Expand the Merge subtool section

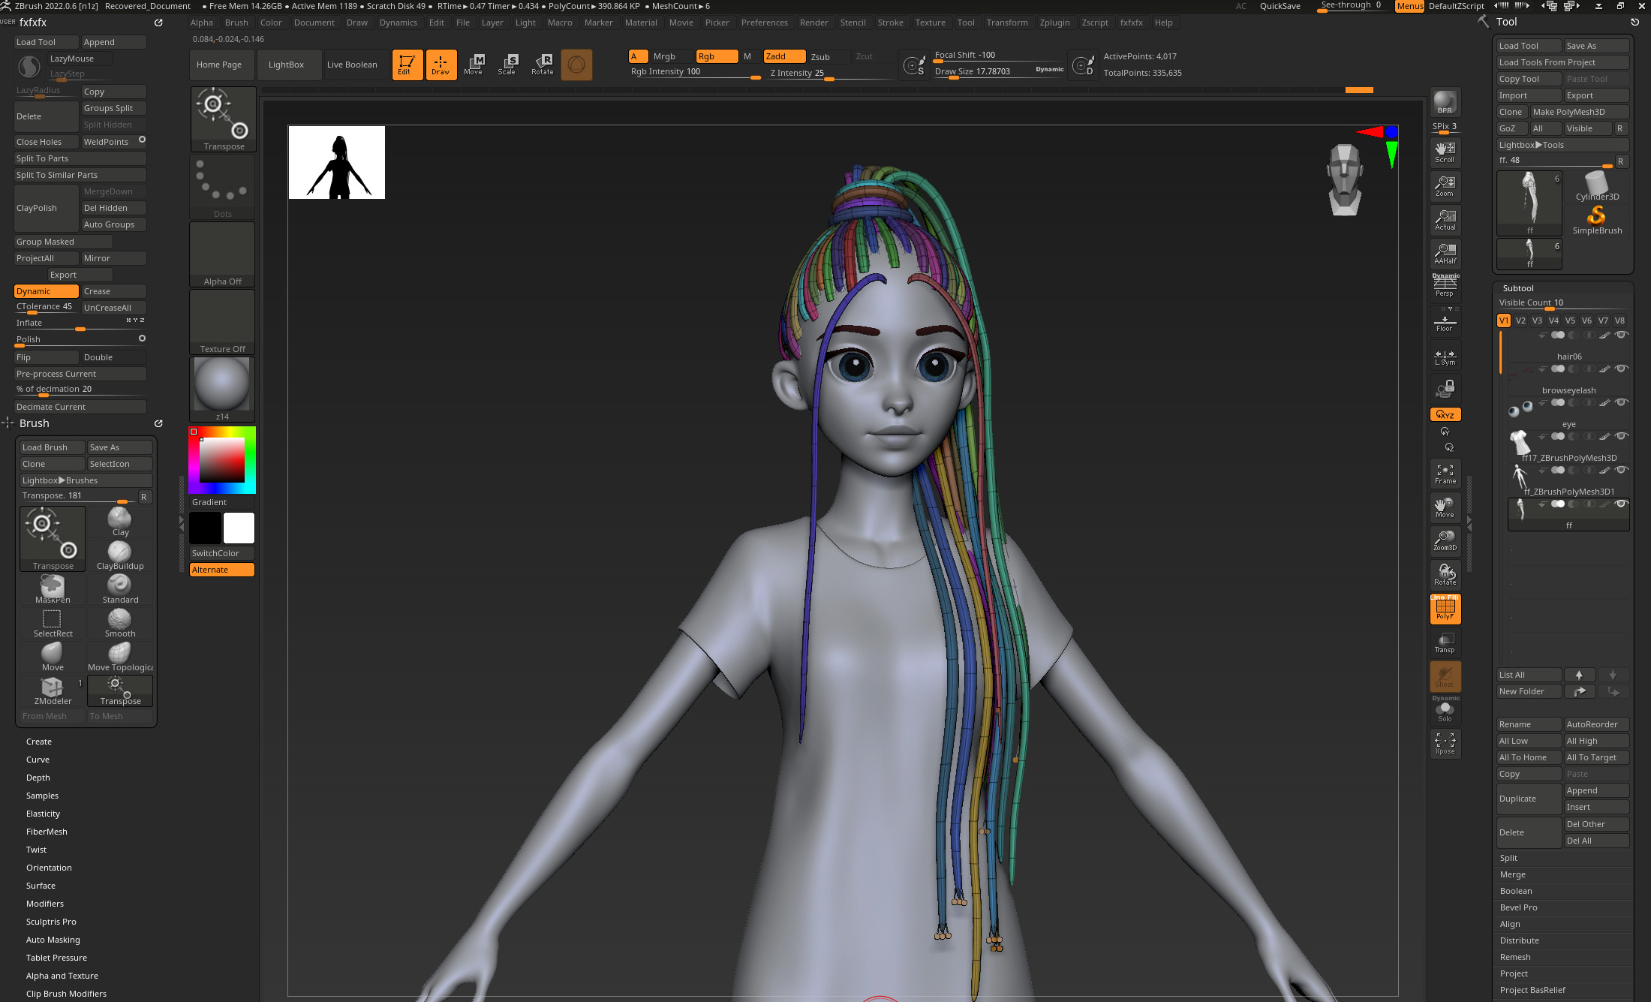[1512, 874]
